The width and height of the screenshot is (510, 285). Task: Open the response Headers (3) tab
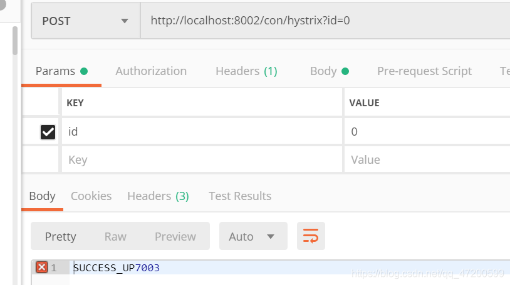pos(158,196)
